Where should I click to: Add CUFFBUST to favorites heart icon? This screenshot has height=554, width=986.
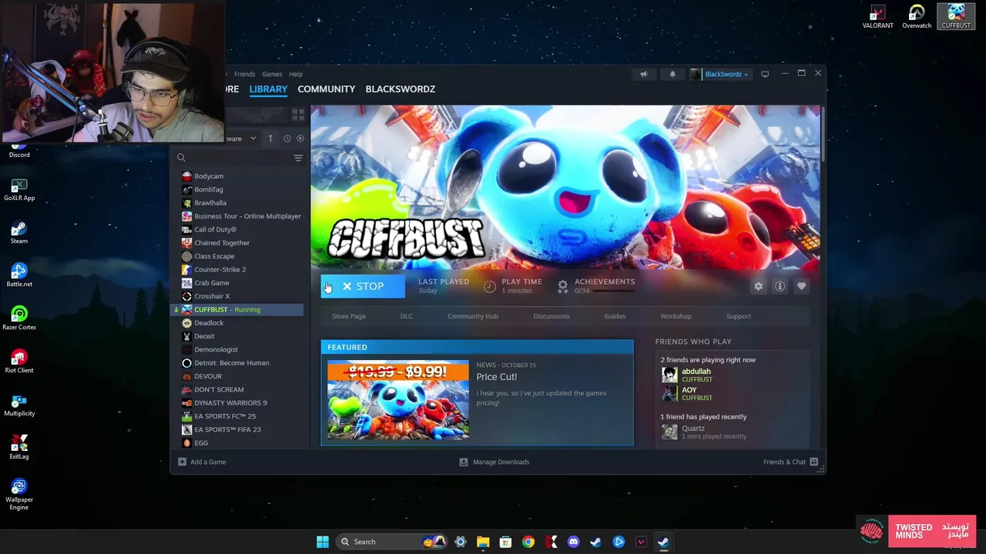coord(801,286)
